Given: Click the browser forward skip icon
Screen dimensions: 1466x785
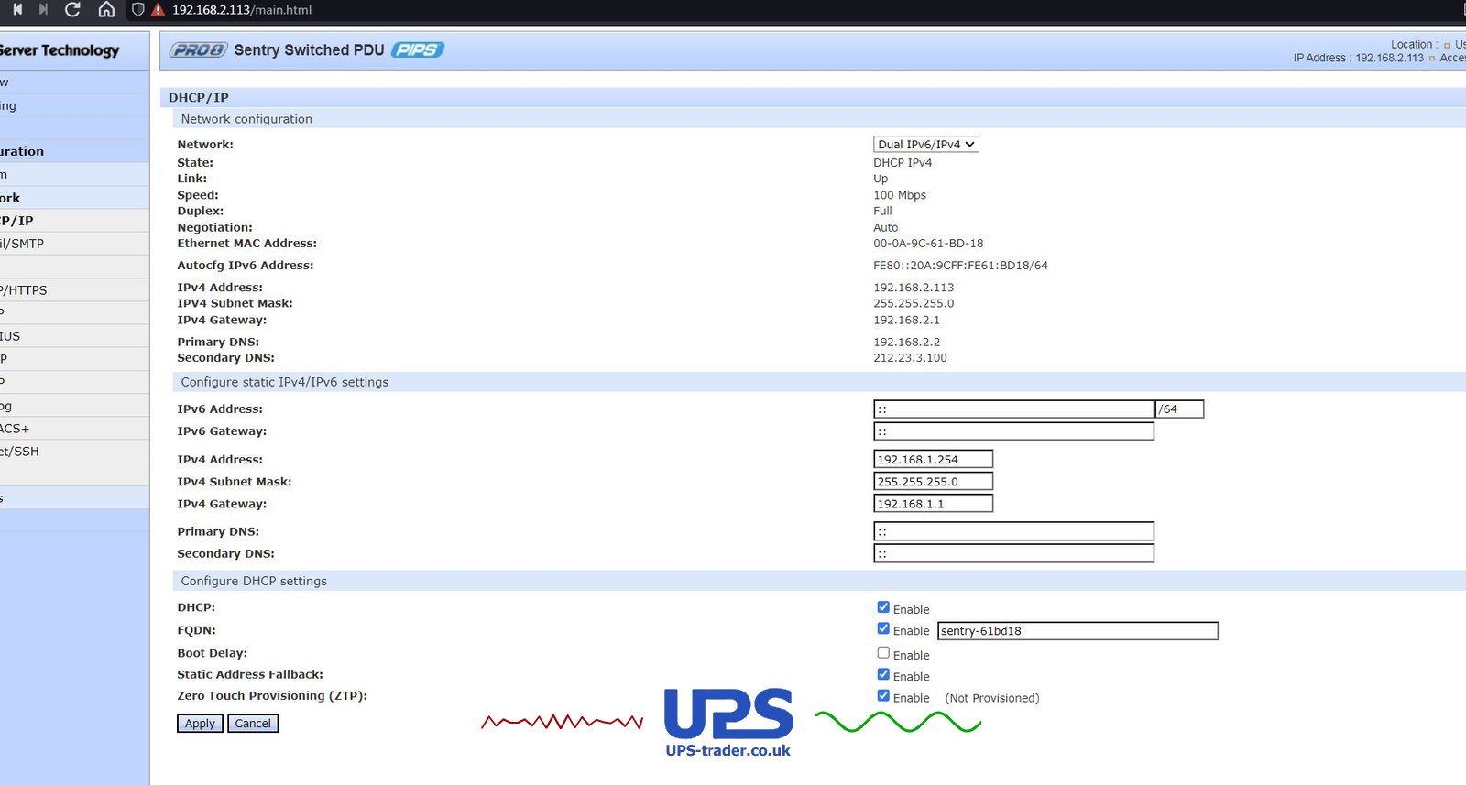Looking at the screenshot, I should (x=43, y=9).
